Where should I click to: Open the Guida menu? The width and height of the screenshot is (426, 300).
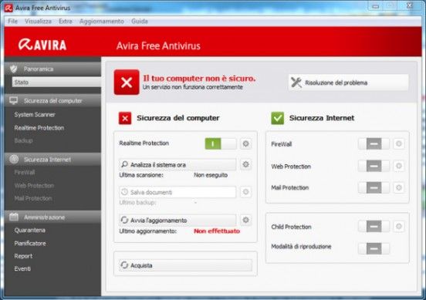(140, 21)
